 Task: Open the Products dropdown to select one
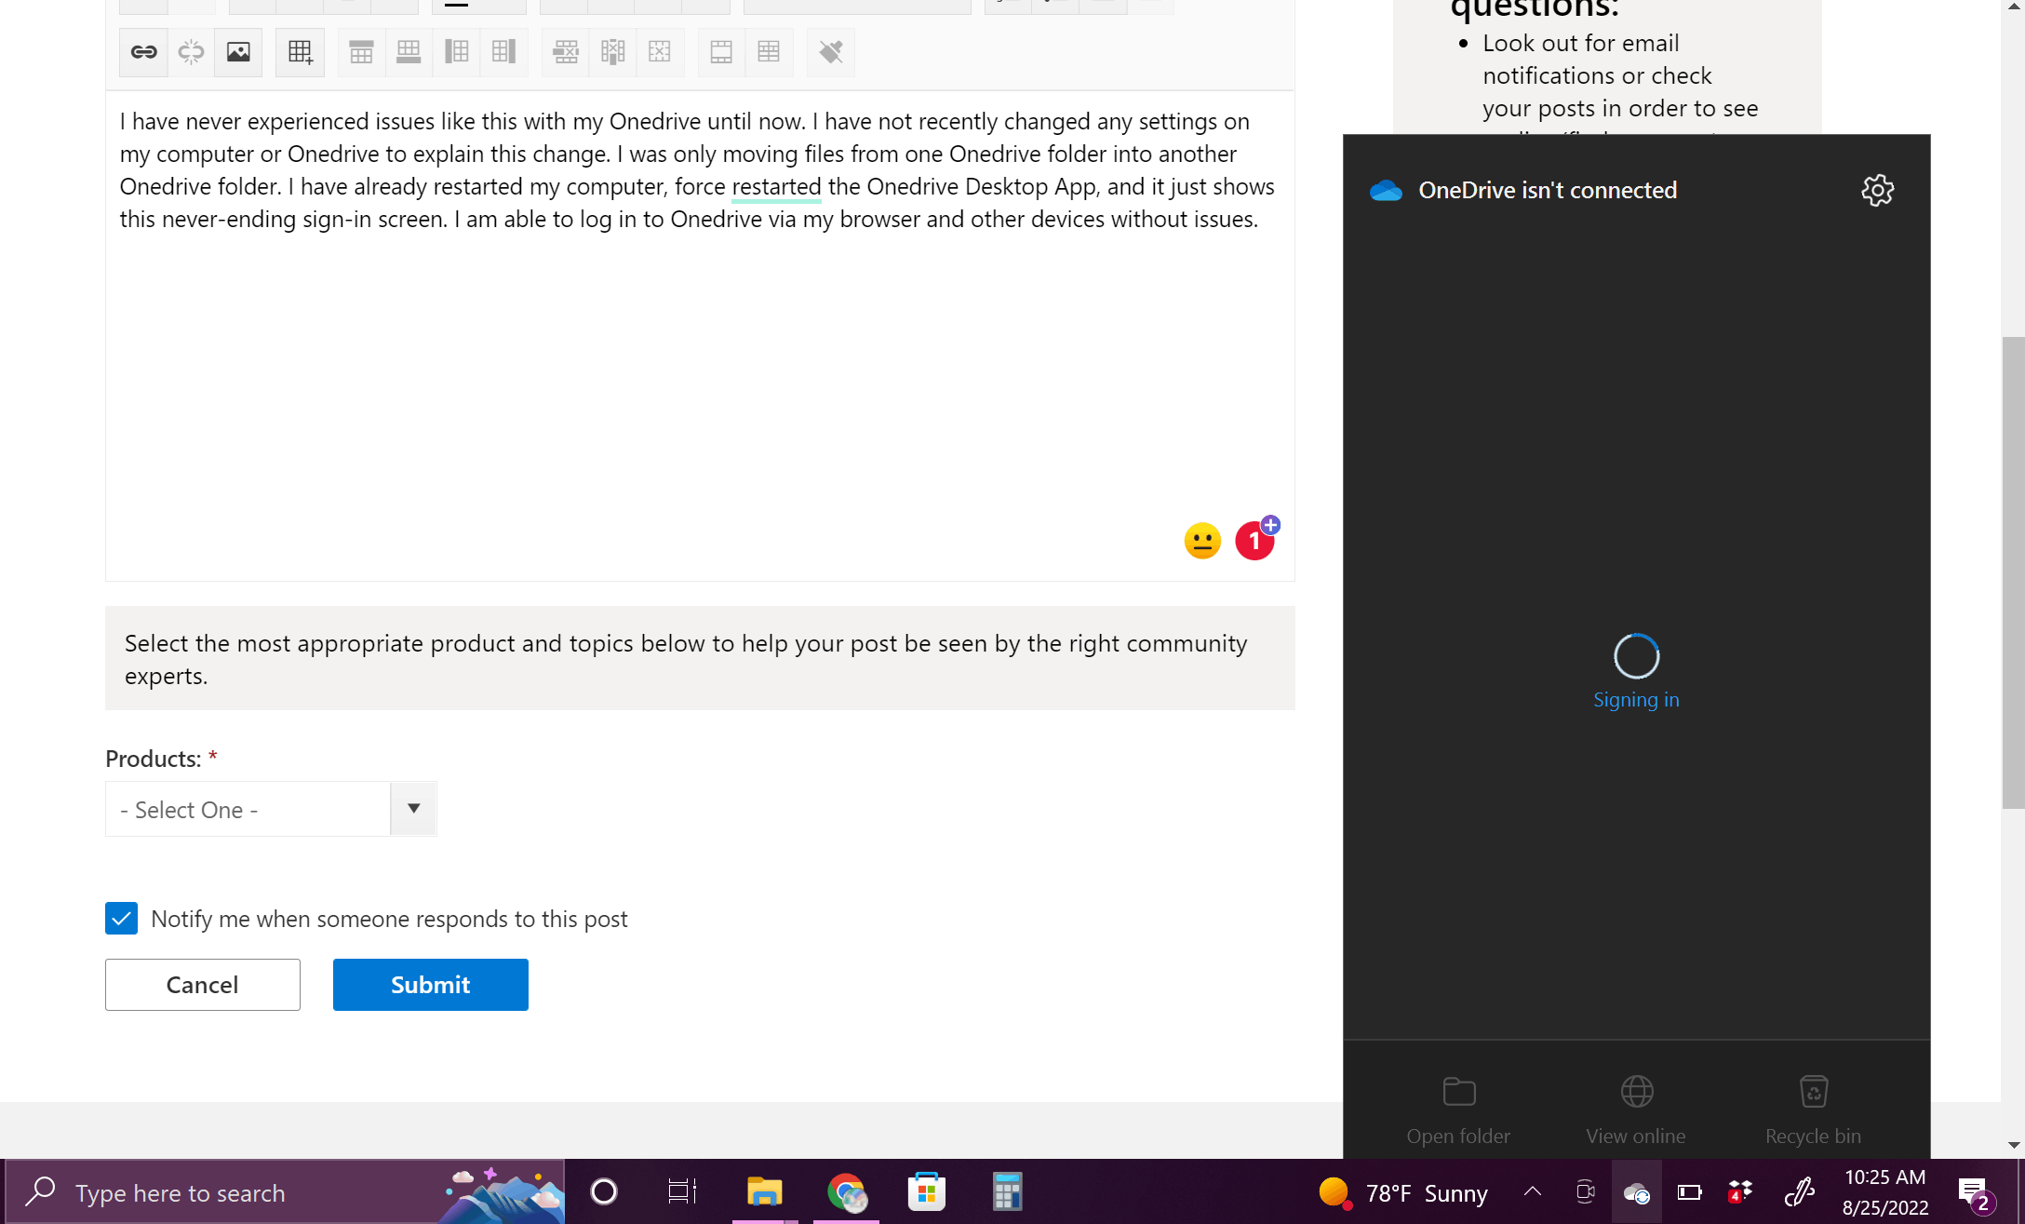412,808
